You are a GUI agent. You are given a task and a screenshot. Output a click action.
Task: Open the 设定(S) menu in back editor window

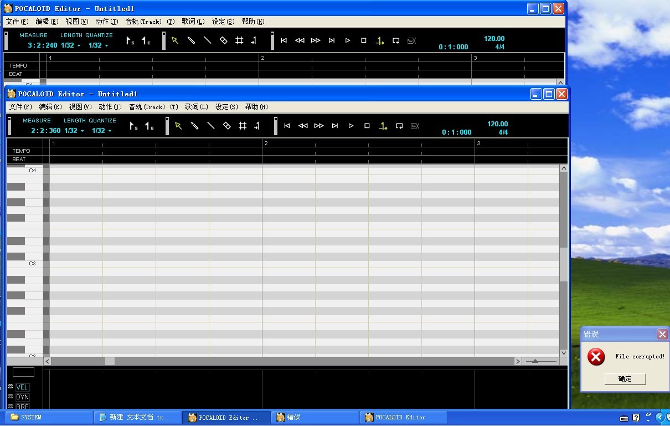[x=223, y=22]
